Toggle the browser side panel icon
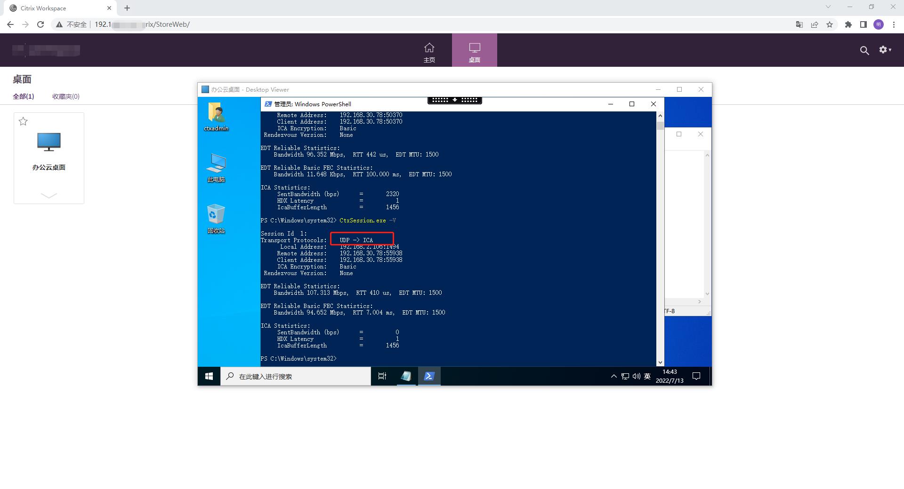Image resolution: width=904 pixels, height=489 pixels. point(864,24)
